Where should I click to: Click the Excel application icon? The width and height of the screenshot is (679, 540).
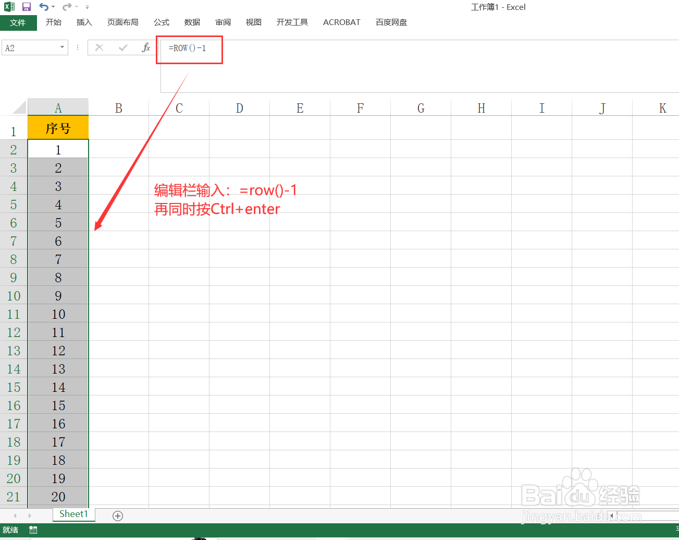(x=9, y=7)
